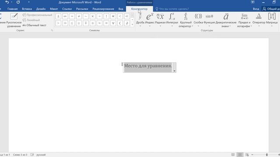The height and width of the screenshot is (157, 280).
Task: Switch to print layout view
Action: click(240, 155)
